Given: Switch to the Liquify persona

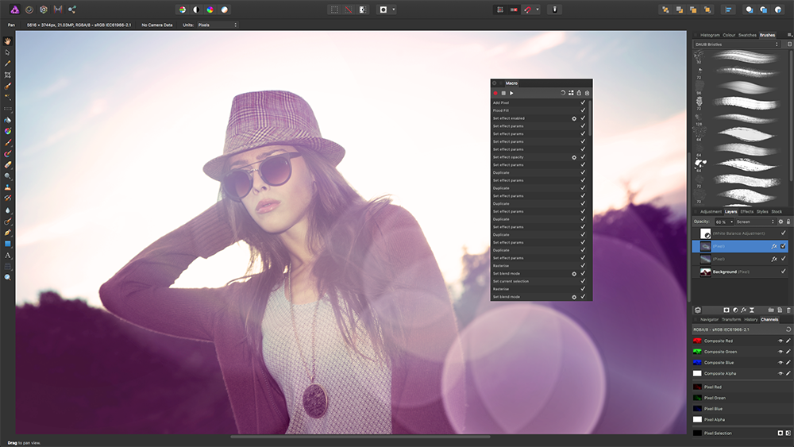Looking at the screenshot, I should click(29, 10).
